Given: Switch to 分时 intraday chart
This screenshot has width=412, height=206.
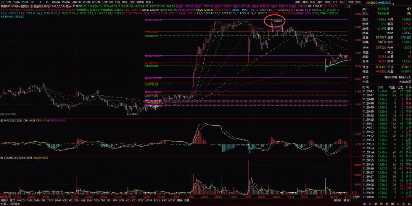Looking at the screenshot, I should point(9,2).
